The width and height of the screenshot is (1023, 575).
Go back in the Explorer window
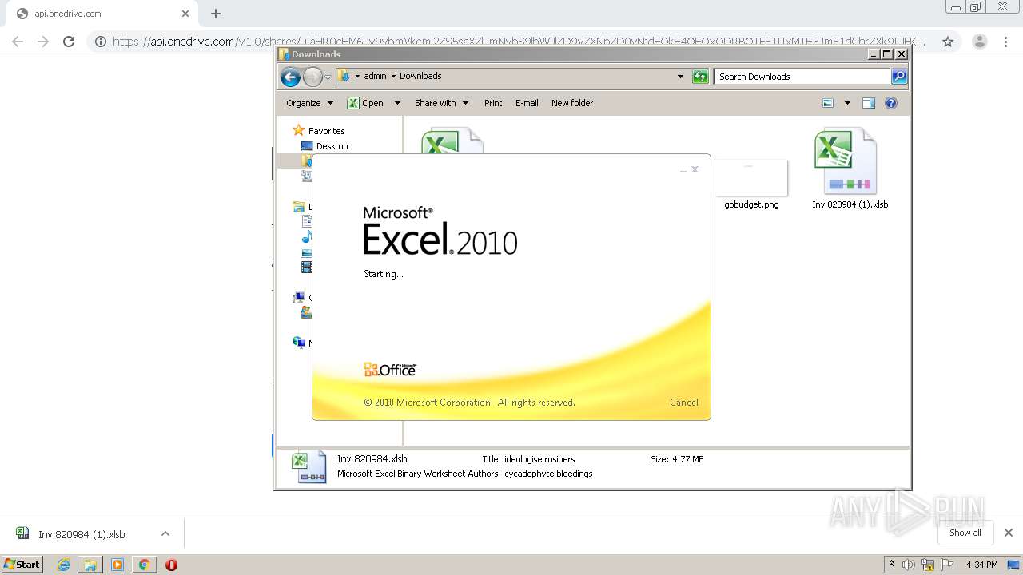click(291, 77)
